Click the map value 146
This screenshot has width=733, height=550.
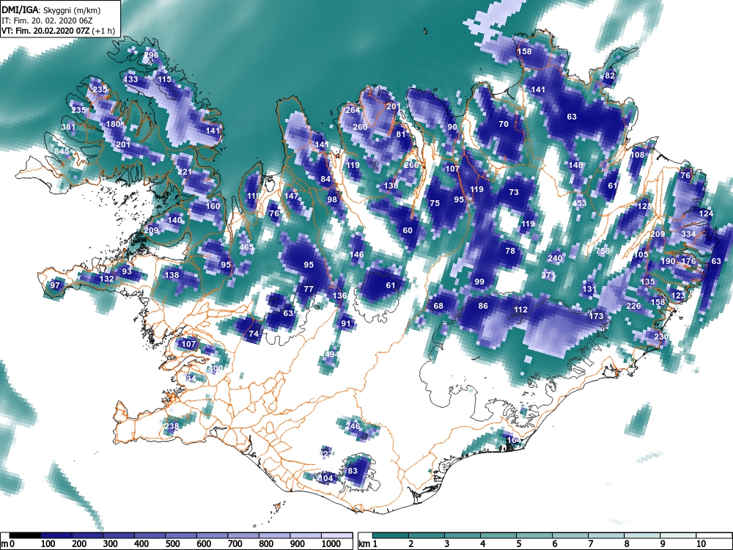coord(357,255)
